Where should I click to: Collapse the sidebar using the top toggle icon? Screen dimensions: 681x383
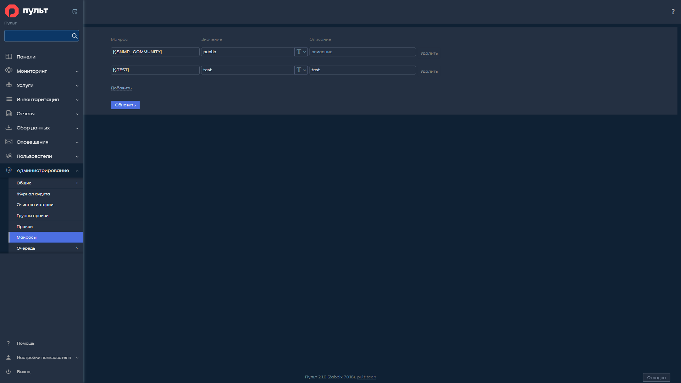[75, 11]
